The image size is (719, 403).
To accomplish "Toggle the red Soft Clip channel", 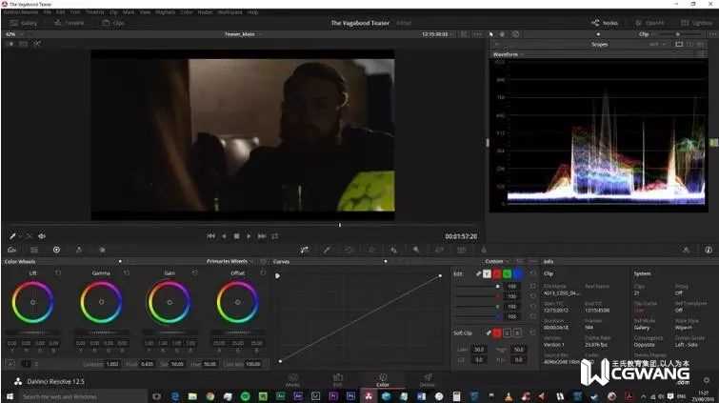I will click(x=497, y=332).
